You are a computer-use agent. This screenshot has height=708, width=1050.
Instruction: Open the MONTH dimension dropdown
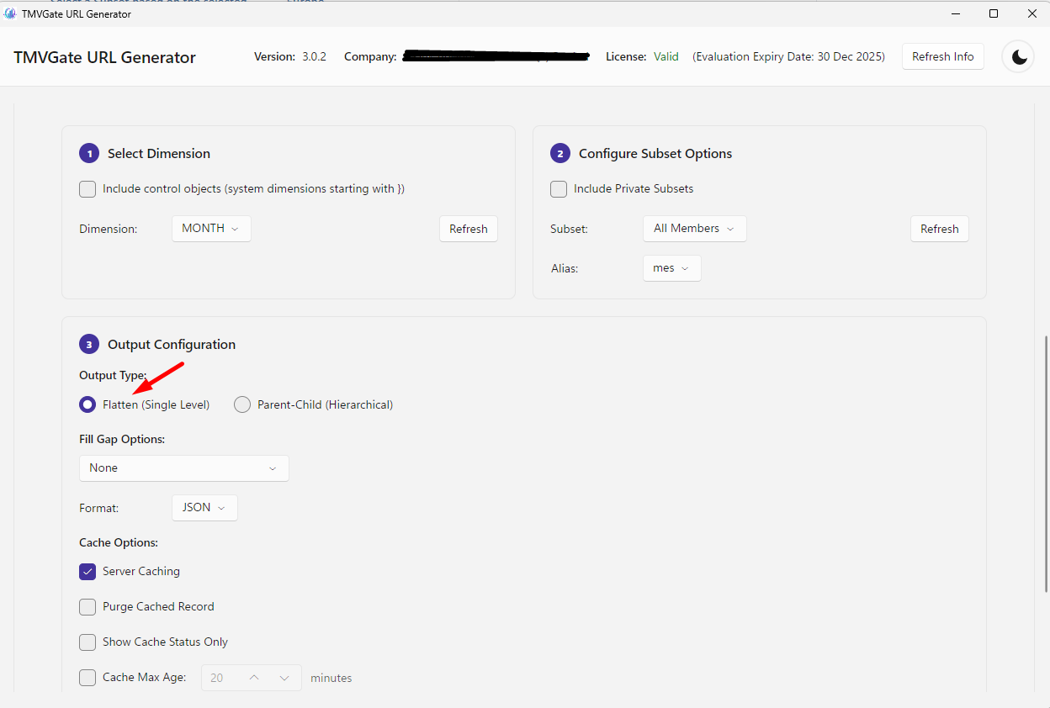click(x=211, y=229)
